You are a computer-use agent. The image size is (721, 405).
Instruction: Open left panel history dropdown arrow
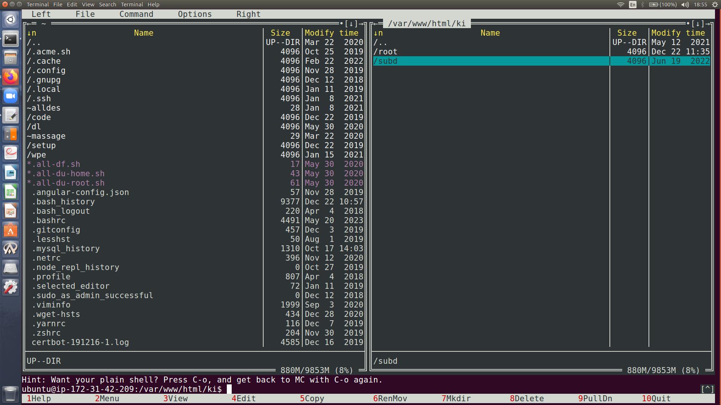(351, 24)
